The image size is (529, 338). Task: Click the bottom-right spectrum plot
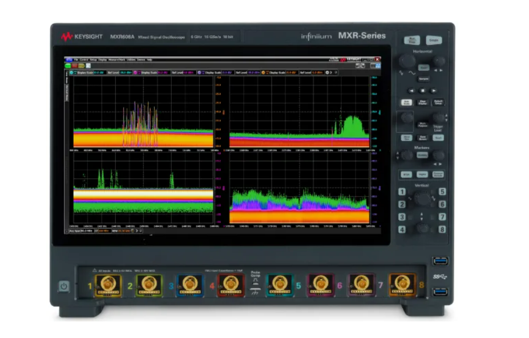coord(300,188)
